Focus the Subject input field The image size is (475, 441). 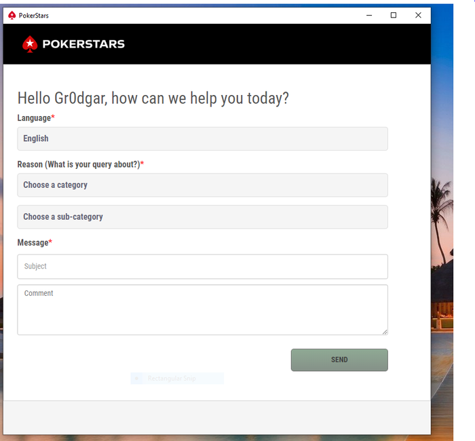[202, 267]
